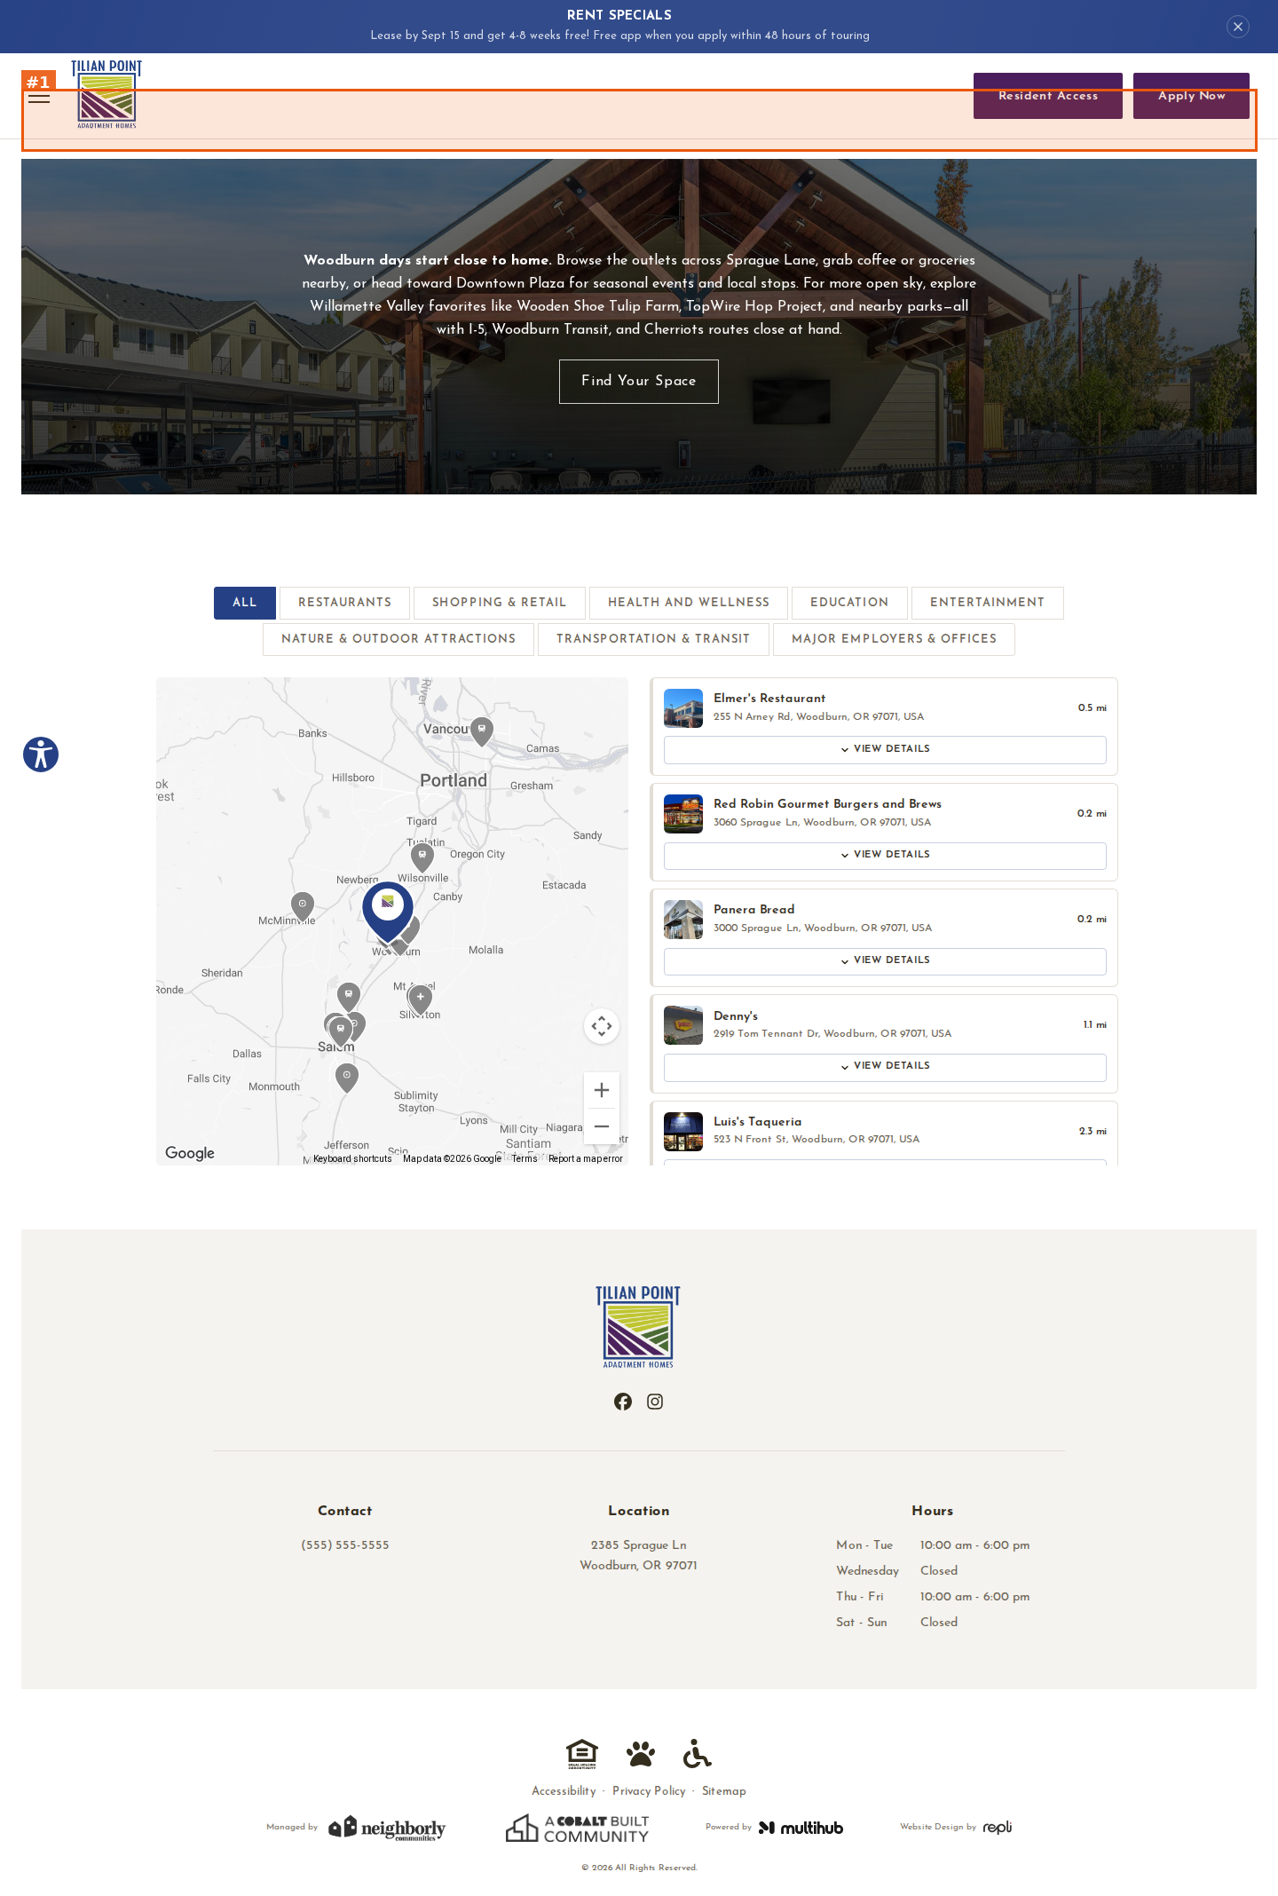Click the map marker near Wilsonville
The height and width of the screenshot is (1896, 1278).
point(422,857)
